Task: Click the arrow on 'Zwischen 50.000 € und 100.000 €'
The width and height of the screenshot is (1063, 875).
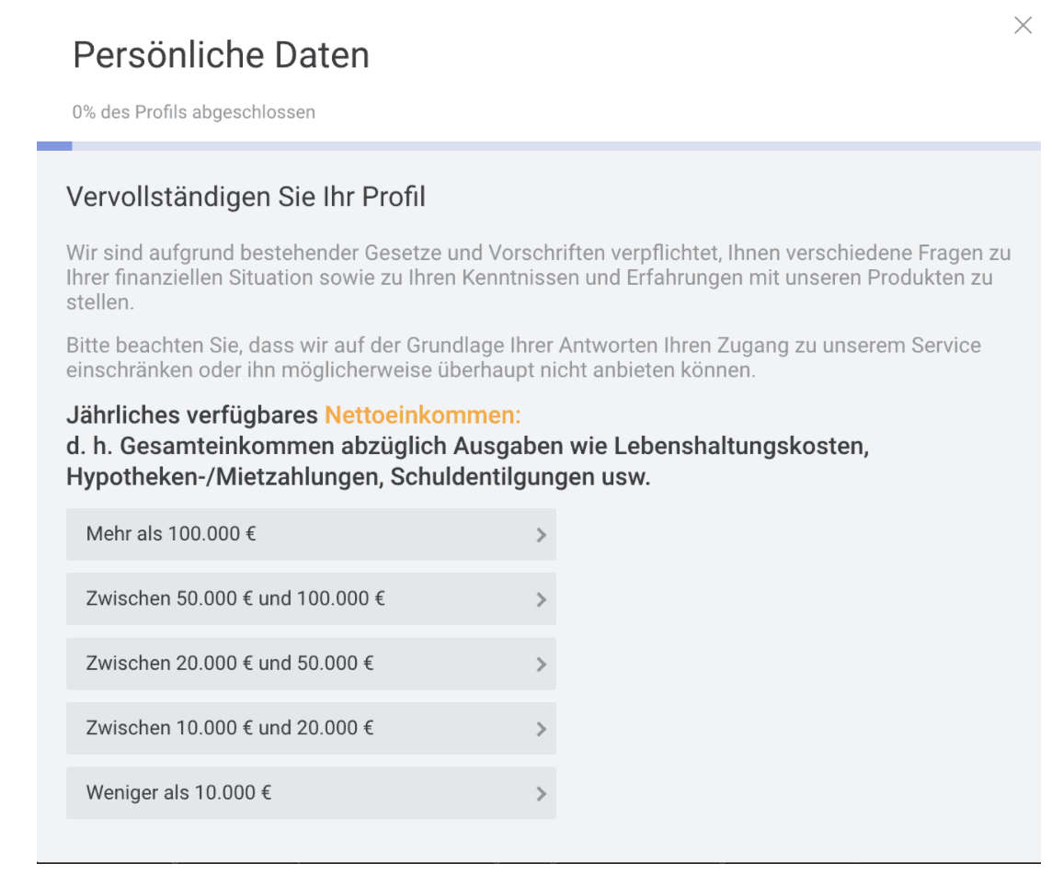Action: [x=542, y=598]
